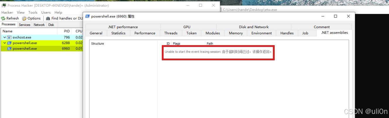The image size is (389, 118).
Task: Sort processes by CPU column header
Action: [x=77, y=31]
